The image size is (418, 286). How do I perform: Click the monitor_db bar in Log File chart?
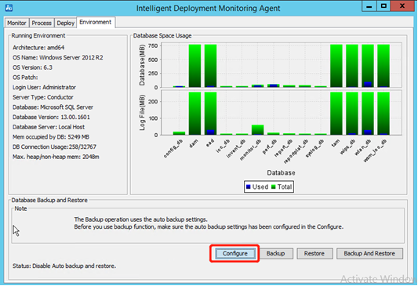pos(257,130)
